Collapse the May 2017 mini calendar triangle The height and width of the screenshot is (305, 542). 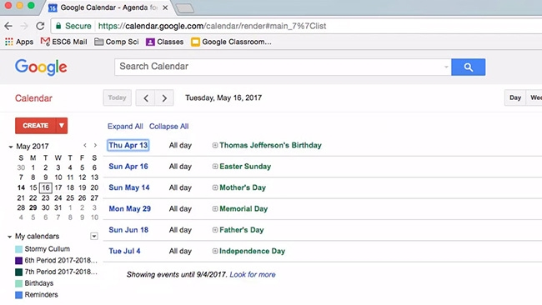tap(11, 147)
